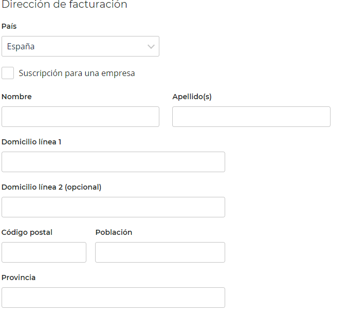Click the 'Dirección de facturación' heading
The width and height of the screenshot is (347, 314).
(64, 5)
